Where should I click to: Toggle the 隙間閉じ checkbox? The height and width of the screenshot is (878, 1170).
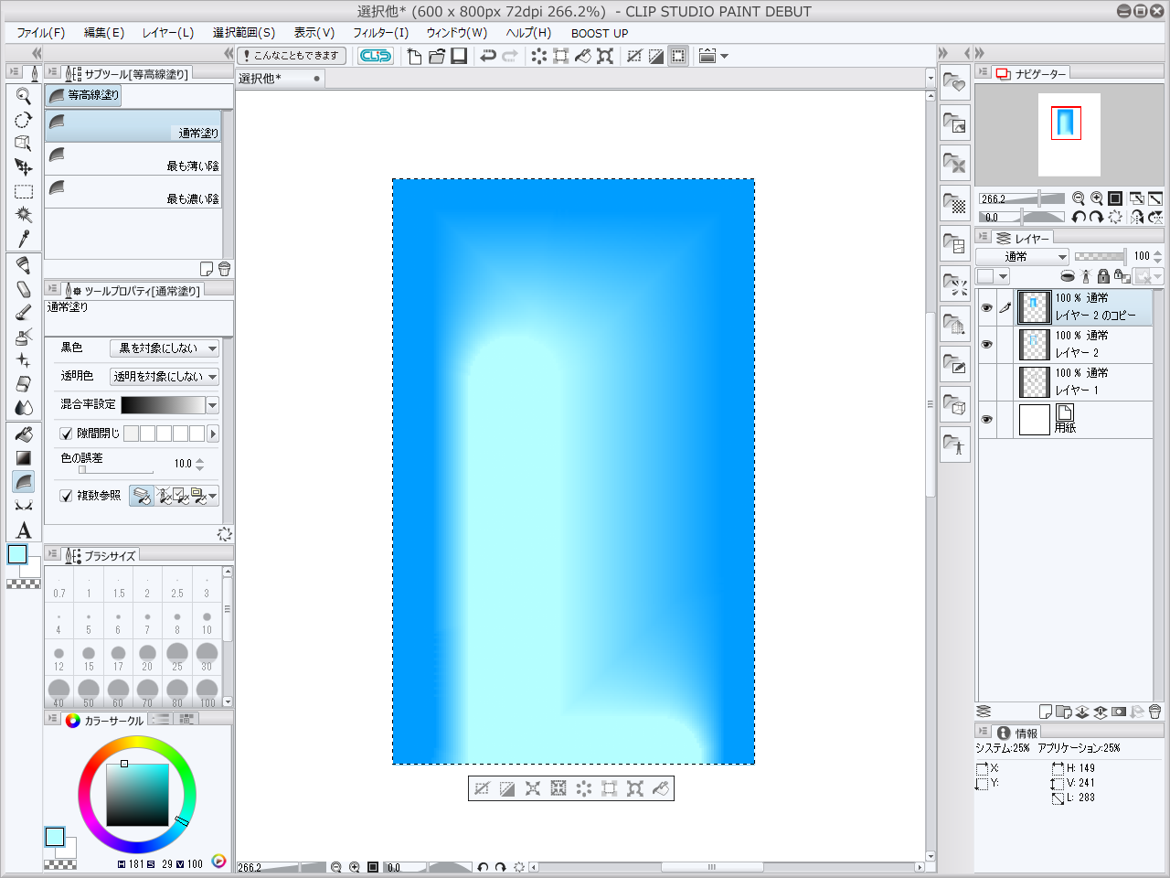(66, 434)
